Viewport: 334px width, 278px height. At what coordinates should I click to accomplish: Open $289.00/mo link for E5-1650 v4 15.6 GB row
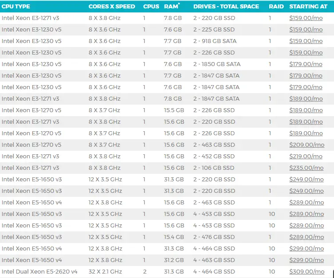(306, 203)
